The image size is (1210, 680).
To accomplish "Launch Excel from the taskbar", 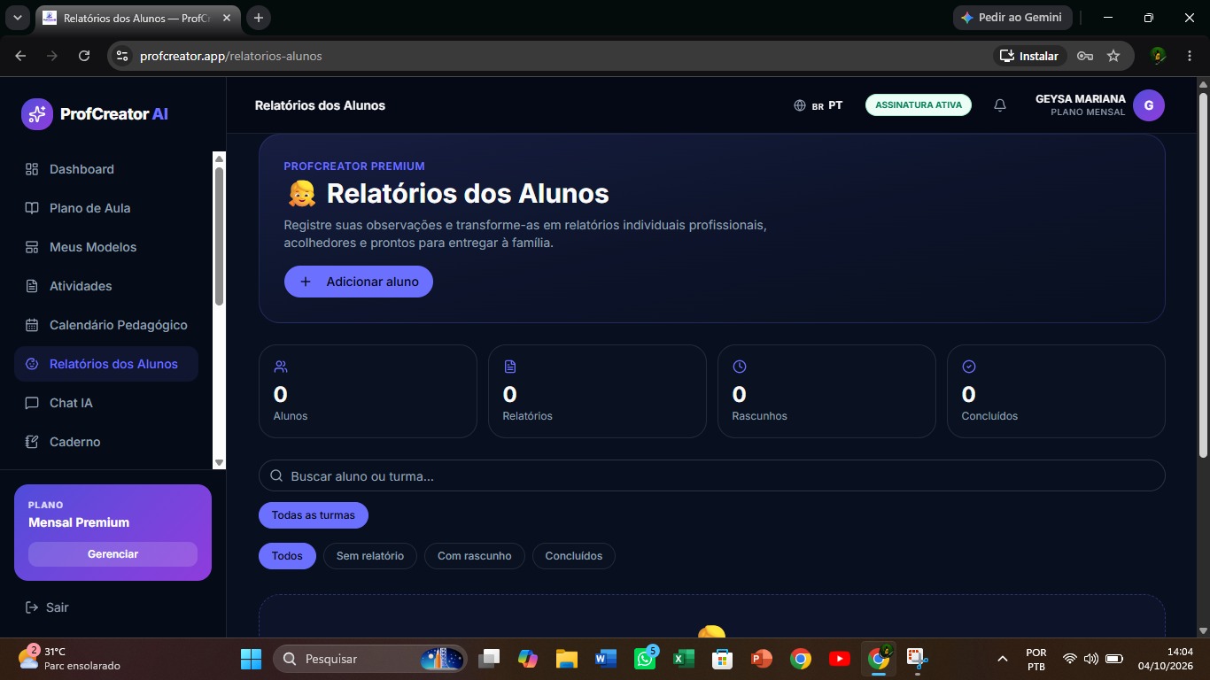I will click(683, 659).
